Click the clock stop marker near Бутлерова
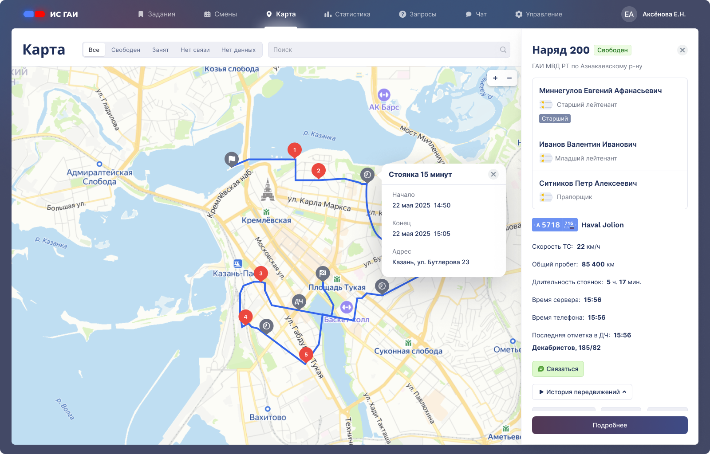Screen dimensions: 710x454 pos(382,286)
